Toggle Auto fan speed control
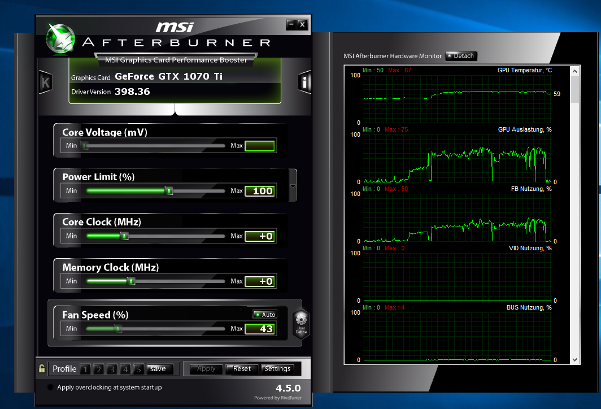This screenshot has height=409, width=601. pos(265,315)
